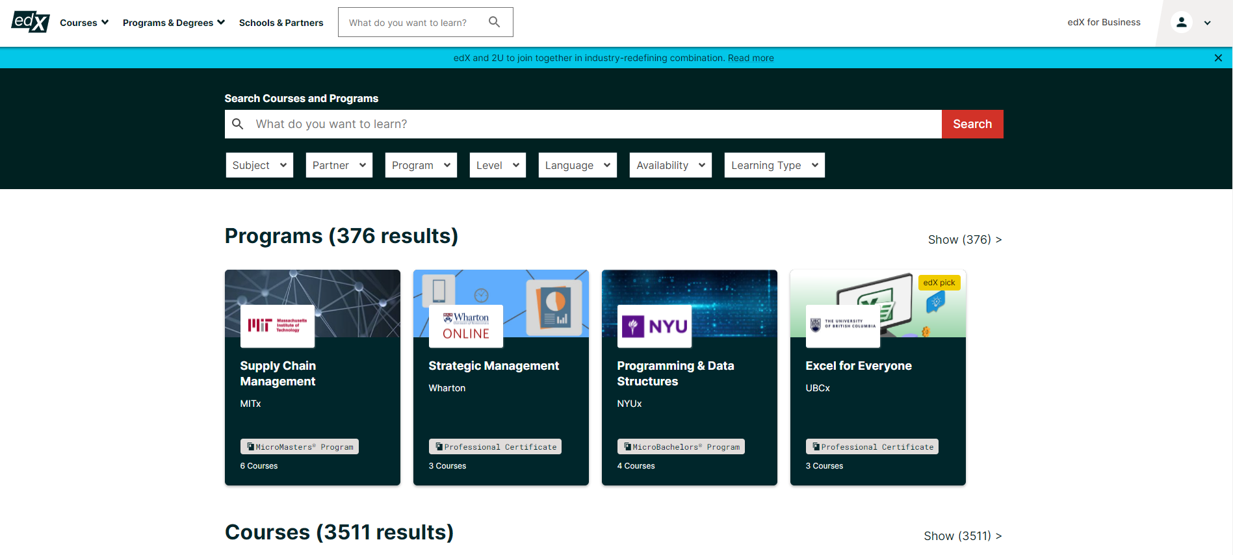1233x555 pixels.
Task: Expand the Language filter dropdown
Action: (x=578, y=165)
